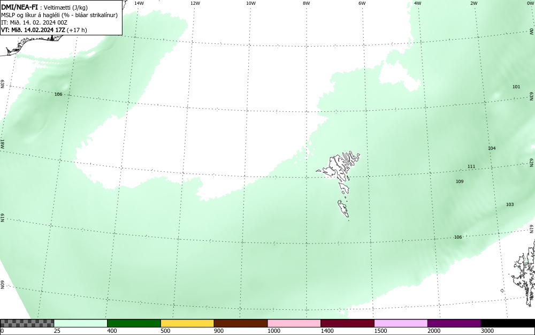Screen dimensions: 535x335
Task: Click the '106' value near Iceland coast
Action: (x=58, y=94)
